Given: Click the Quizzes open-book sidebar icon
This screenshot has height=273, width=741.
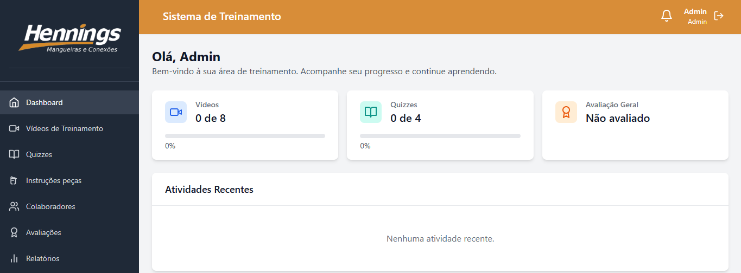Looking at the screenshot, I should click(14, 154).
